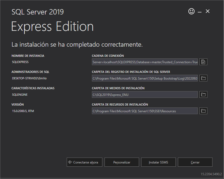Click the smiley feedback icon
Image resolution: width=224 pixels, height=179 pixels.
[191, 11]
